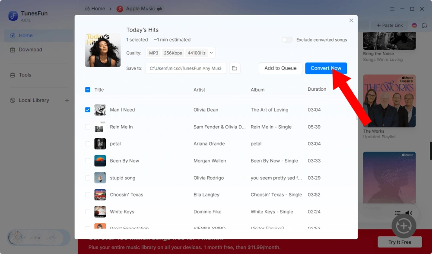Toggle the select-all Title checkbox

pyautogui.click(x=88, y=90)
